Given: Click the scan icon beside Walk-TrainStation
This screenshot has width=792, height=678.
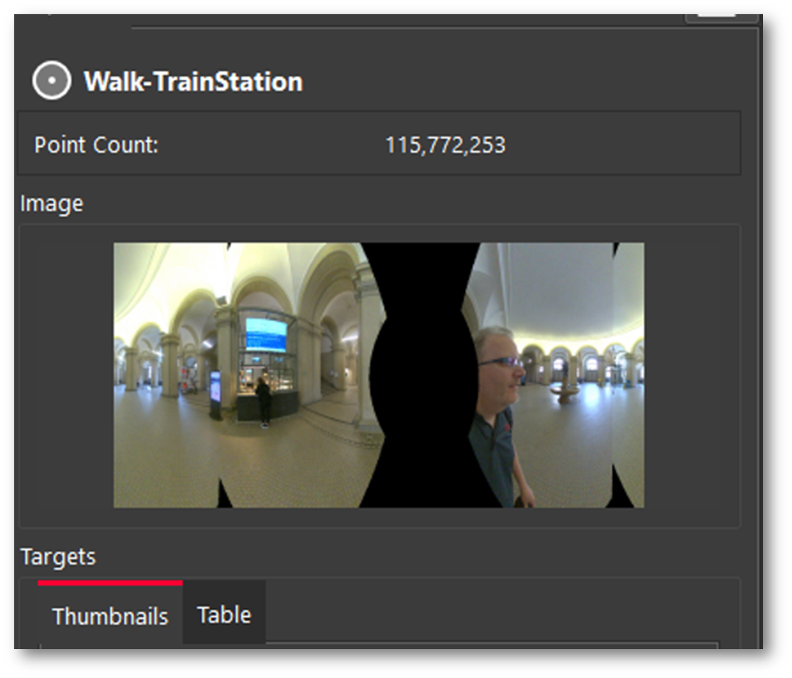Looking at the screenshot, I should click(51, 81).
